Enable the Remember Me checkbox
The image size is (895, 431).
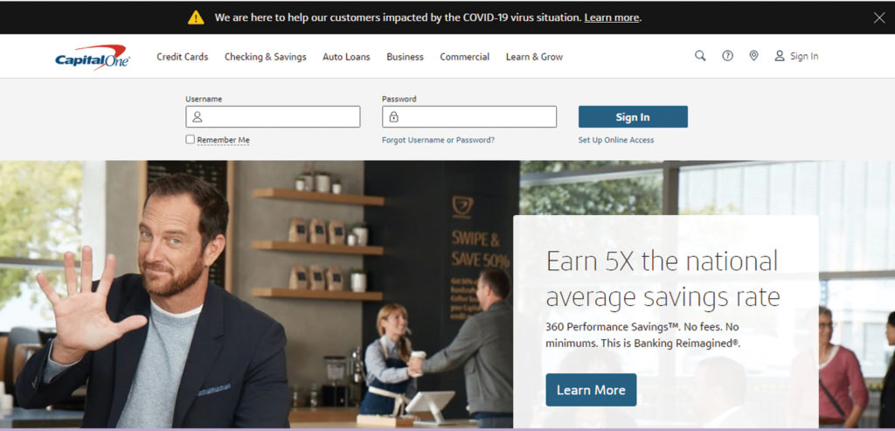(x=190, y=139)
